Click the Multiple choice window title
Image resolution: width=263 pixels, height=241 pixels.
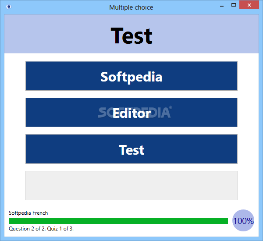tap(131, 7)
